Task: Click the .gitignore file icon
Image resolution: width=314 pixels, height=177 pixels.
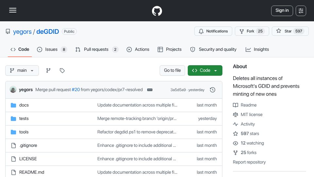Action: [13, 146]
